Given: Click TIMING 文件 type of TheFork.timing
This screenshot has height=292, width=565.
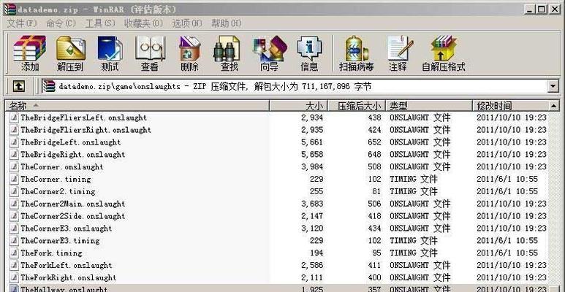Looking at the screenshot, I should pyautogui.click(x=413, y=253).
